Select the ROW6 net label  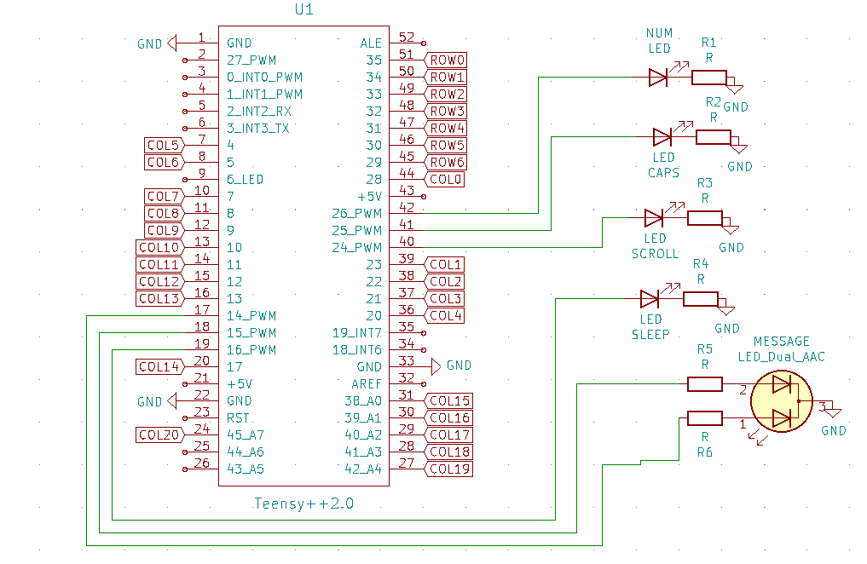coord(447,163)
